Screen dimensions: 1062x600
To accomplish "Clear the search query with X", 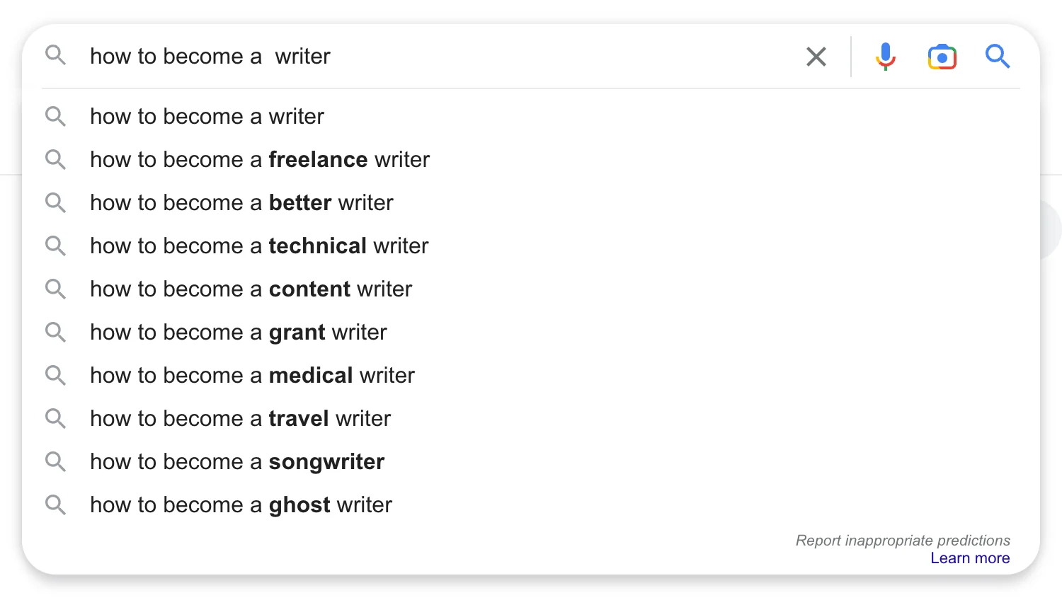I will coord(816,57).
